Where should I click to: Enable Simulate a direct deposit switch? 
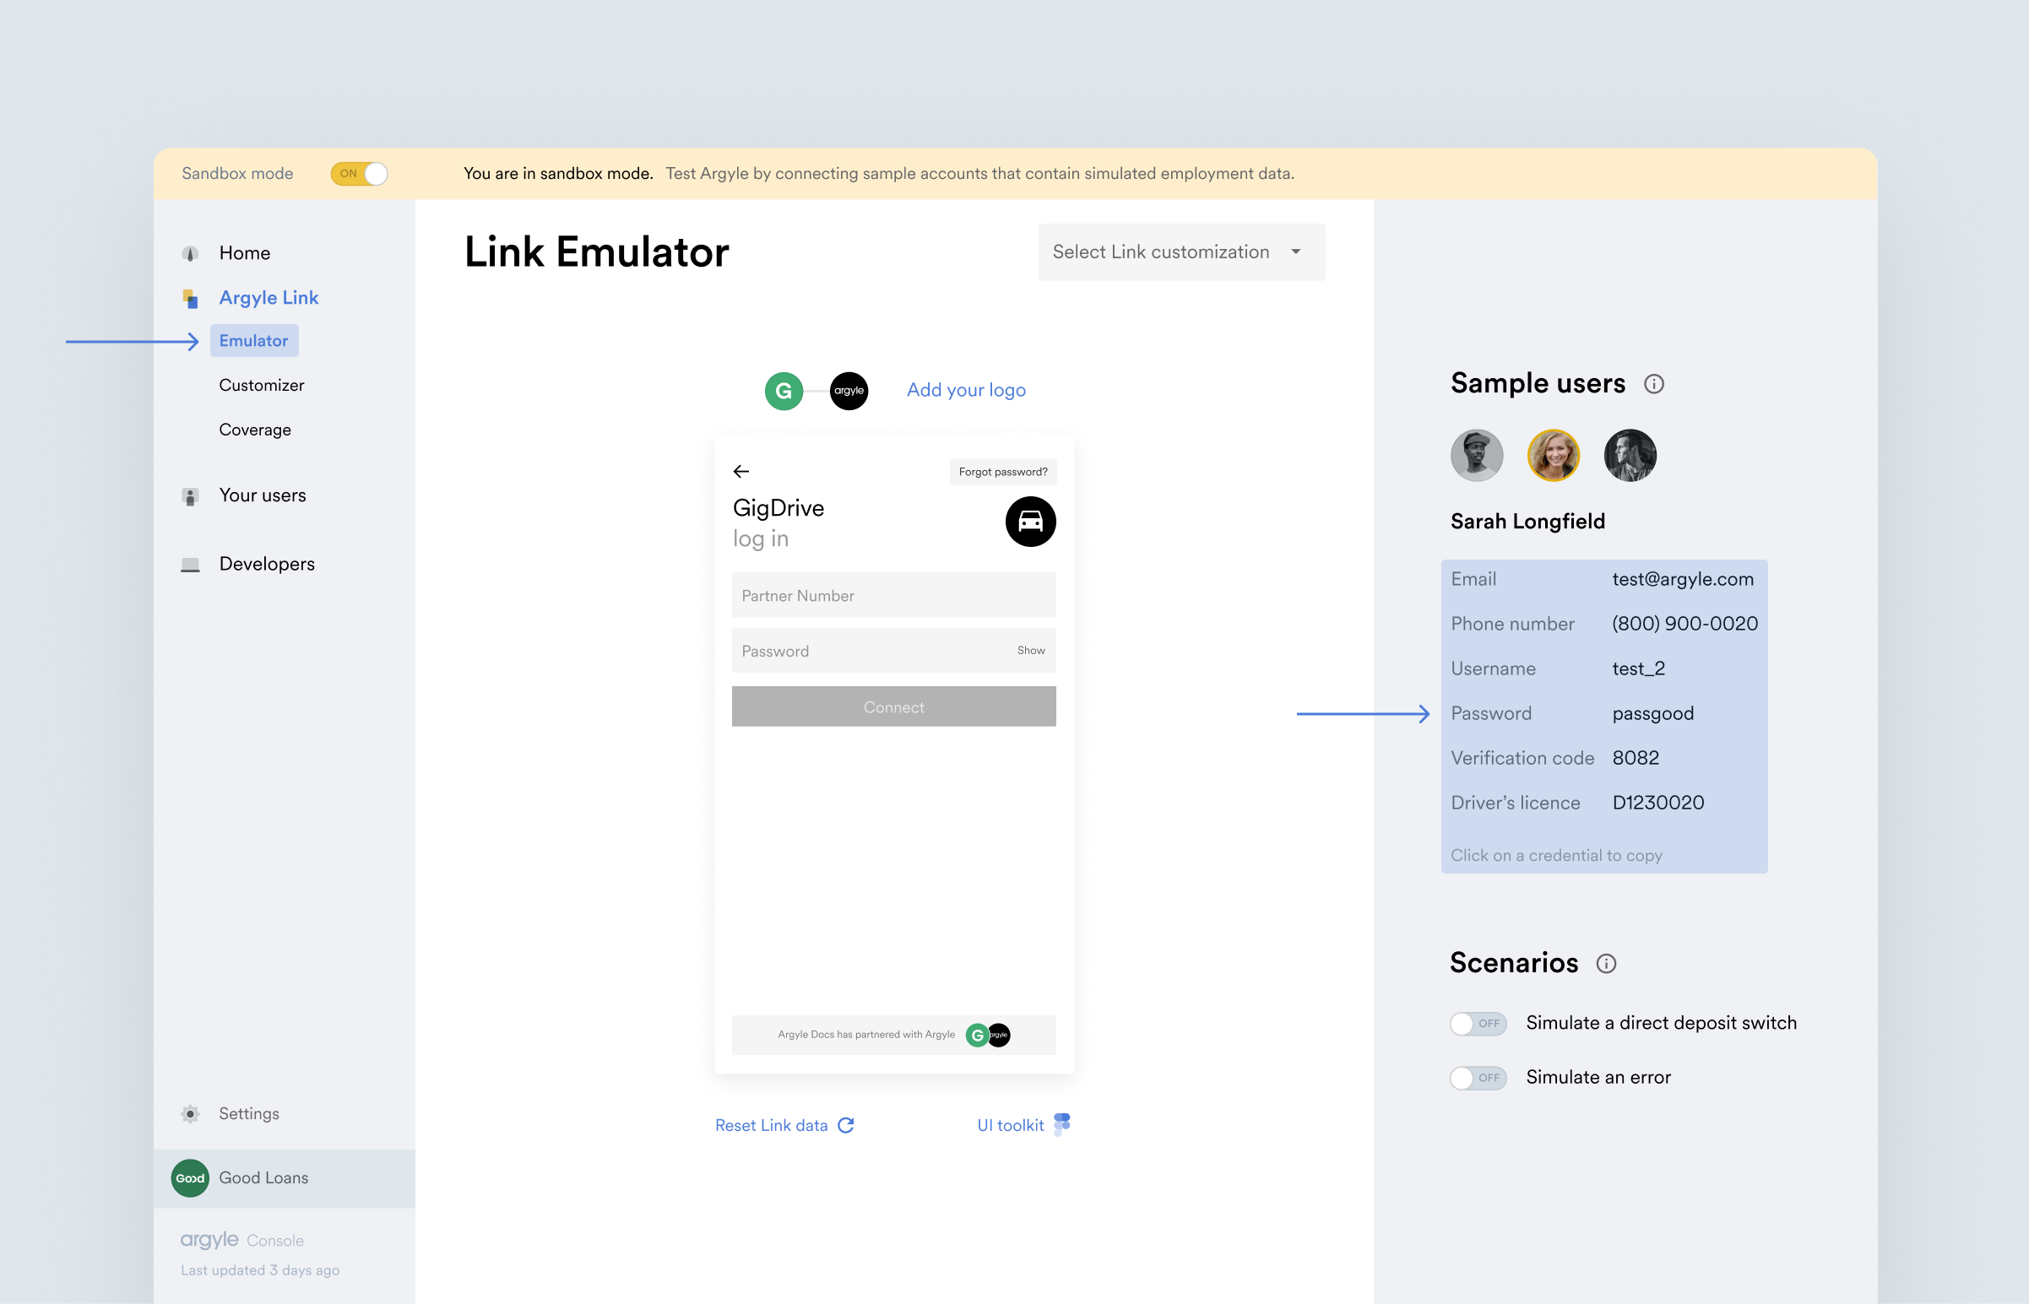click(x=1478, y=1024)
